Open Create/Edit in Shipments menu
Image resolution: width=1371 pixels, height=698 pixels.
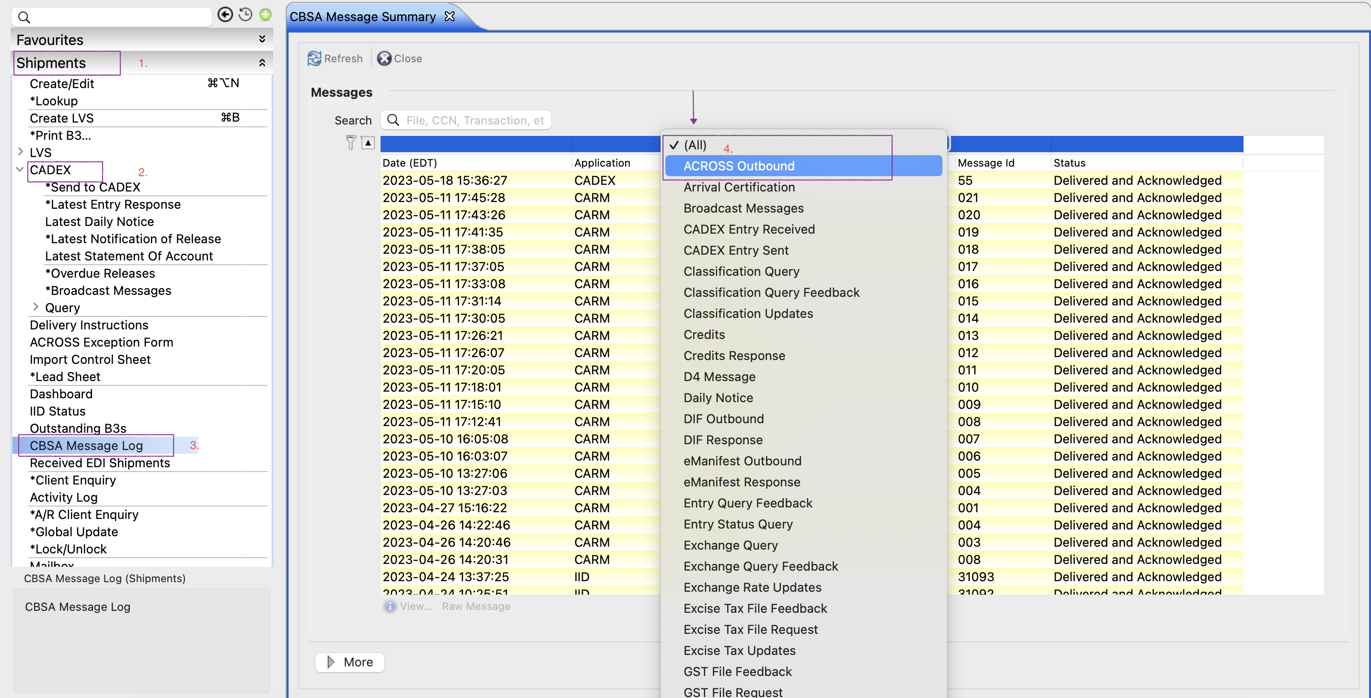(x=62, y=83)
